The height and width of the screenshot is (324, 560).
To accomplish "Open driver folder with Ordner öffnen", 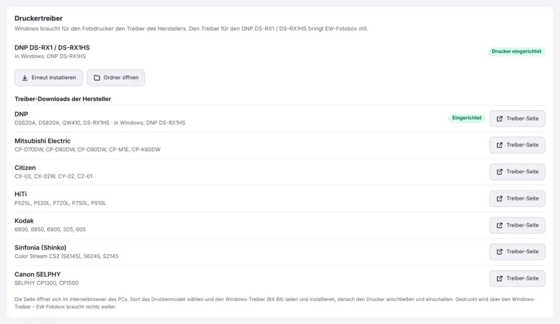I will 116,78.
